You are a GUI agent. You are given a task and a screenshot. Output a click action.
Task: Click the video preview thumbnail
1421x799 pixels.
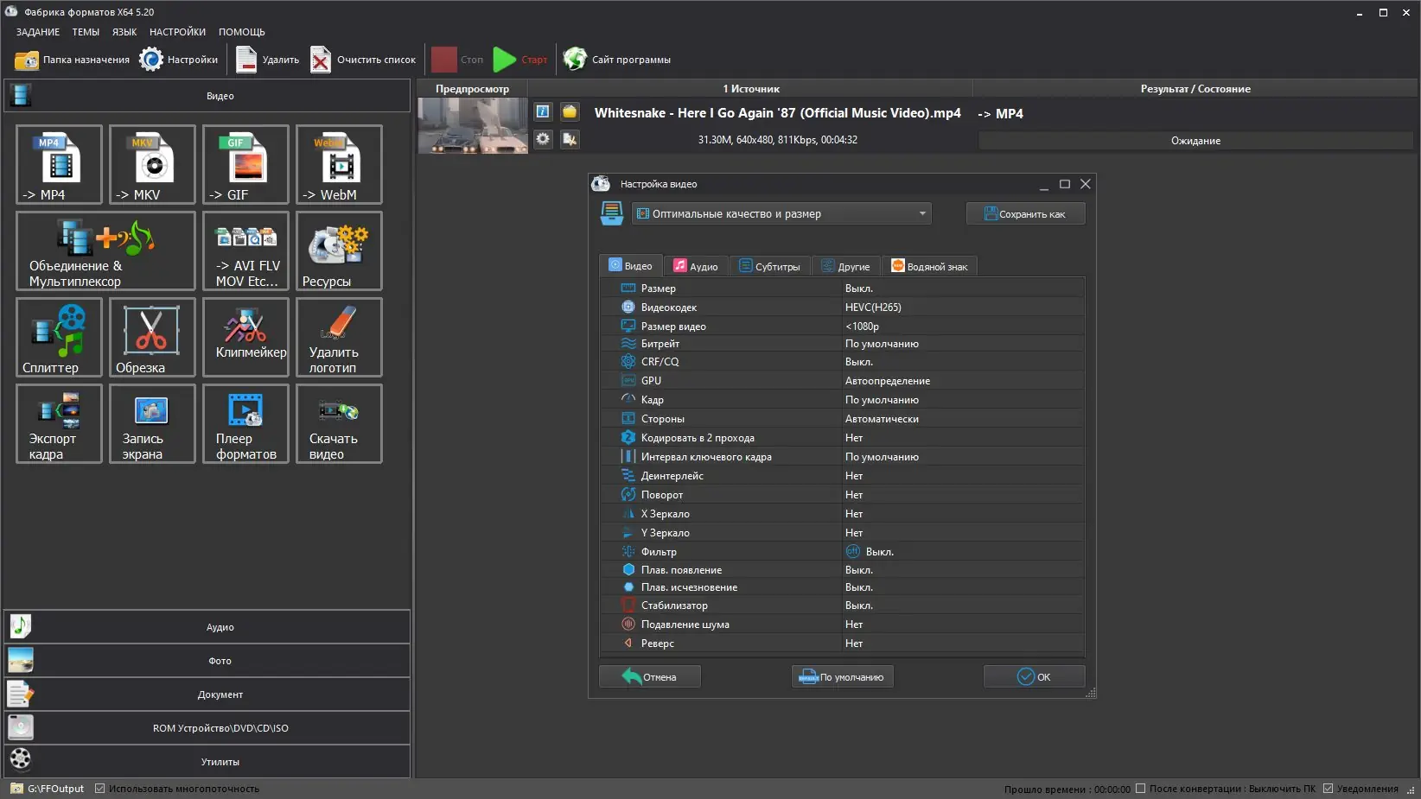[x=473, y=126]
